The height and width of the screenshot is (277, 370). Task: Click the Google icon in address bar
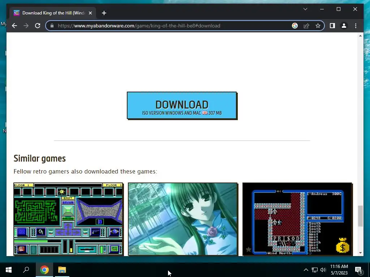coord(295,26)
